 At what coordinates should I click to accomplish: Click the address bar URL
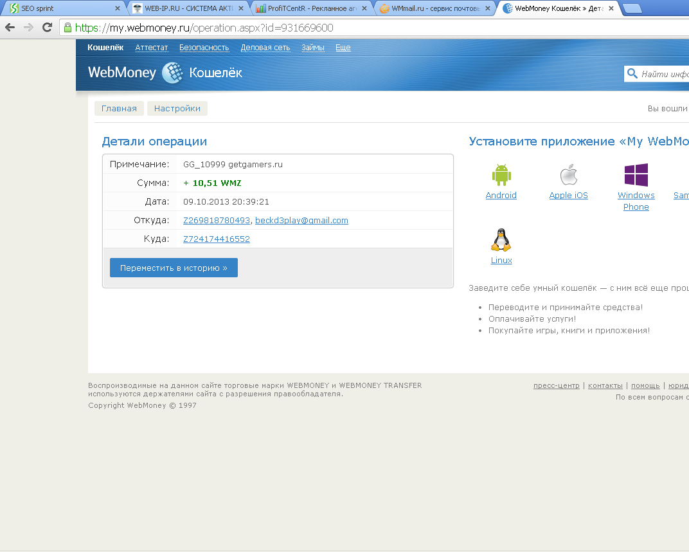(204, 28)
